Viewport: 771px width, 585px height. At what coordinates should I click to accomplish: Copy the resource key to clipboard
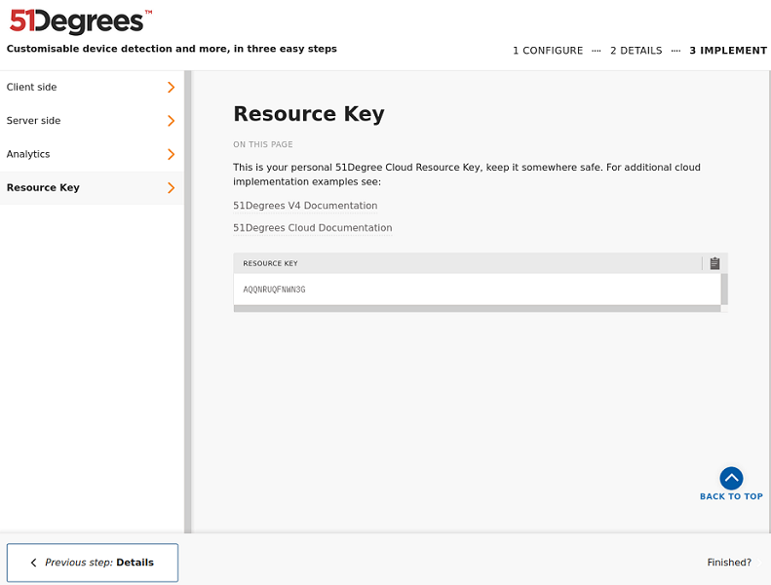pyautogui.click(x=714, y=263)
